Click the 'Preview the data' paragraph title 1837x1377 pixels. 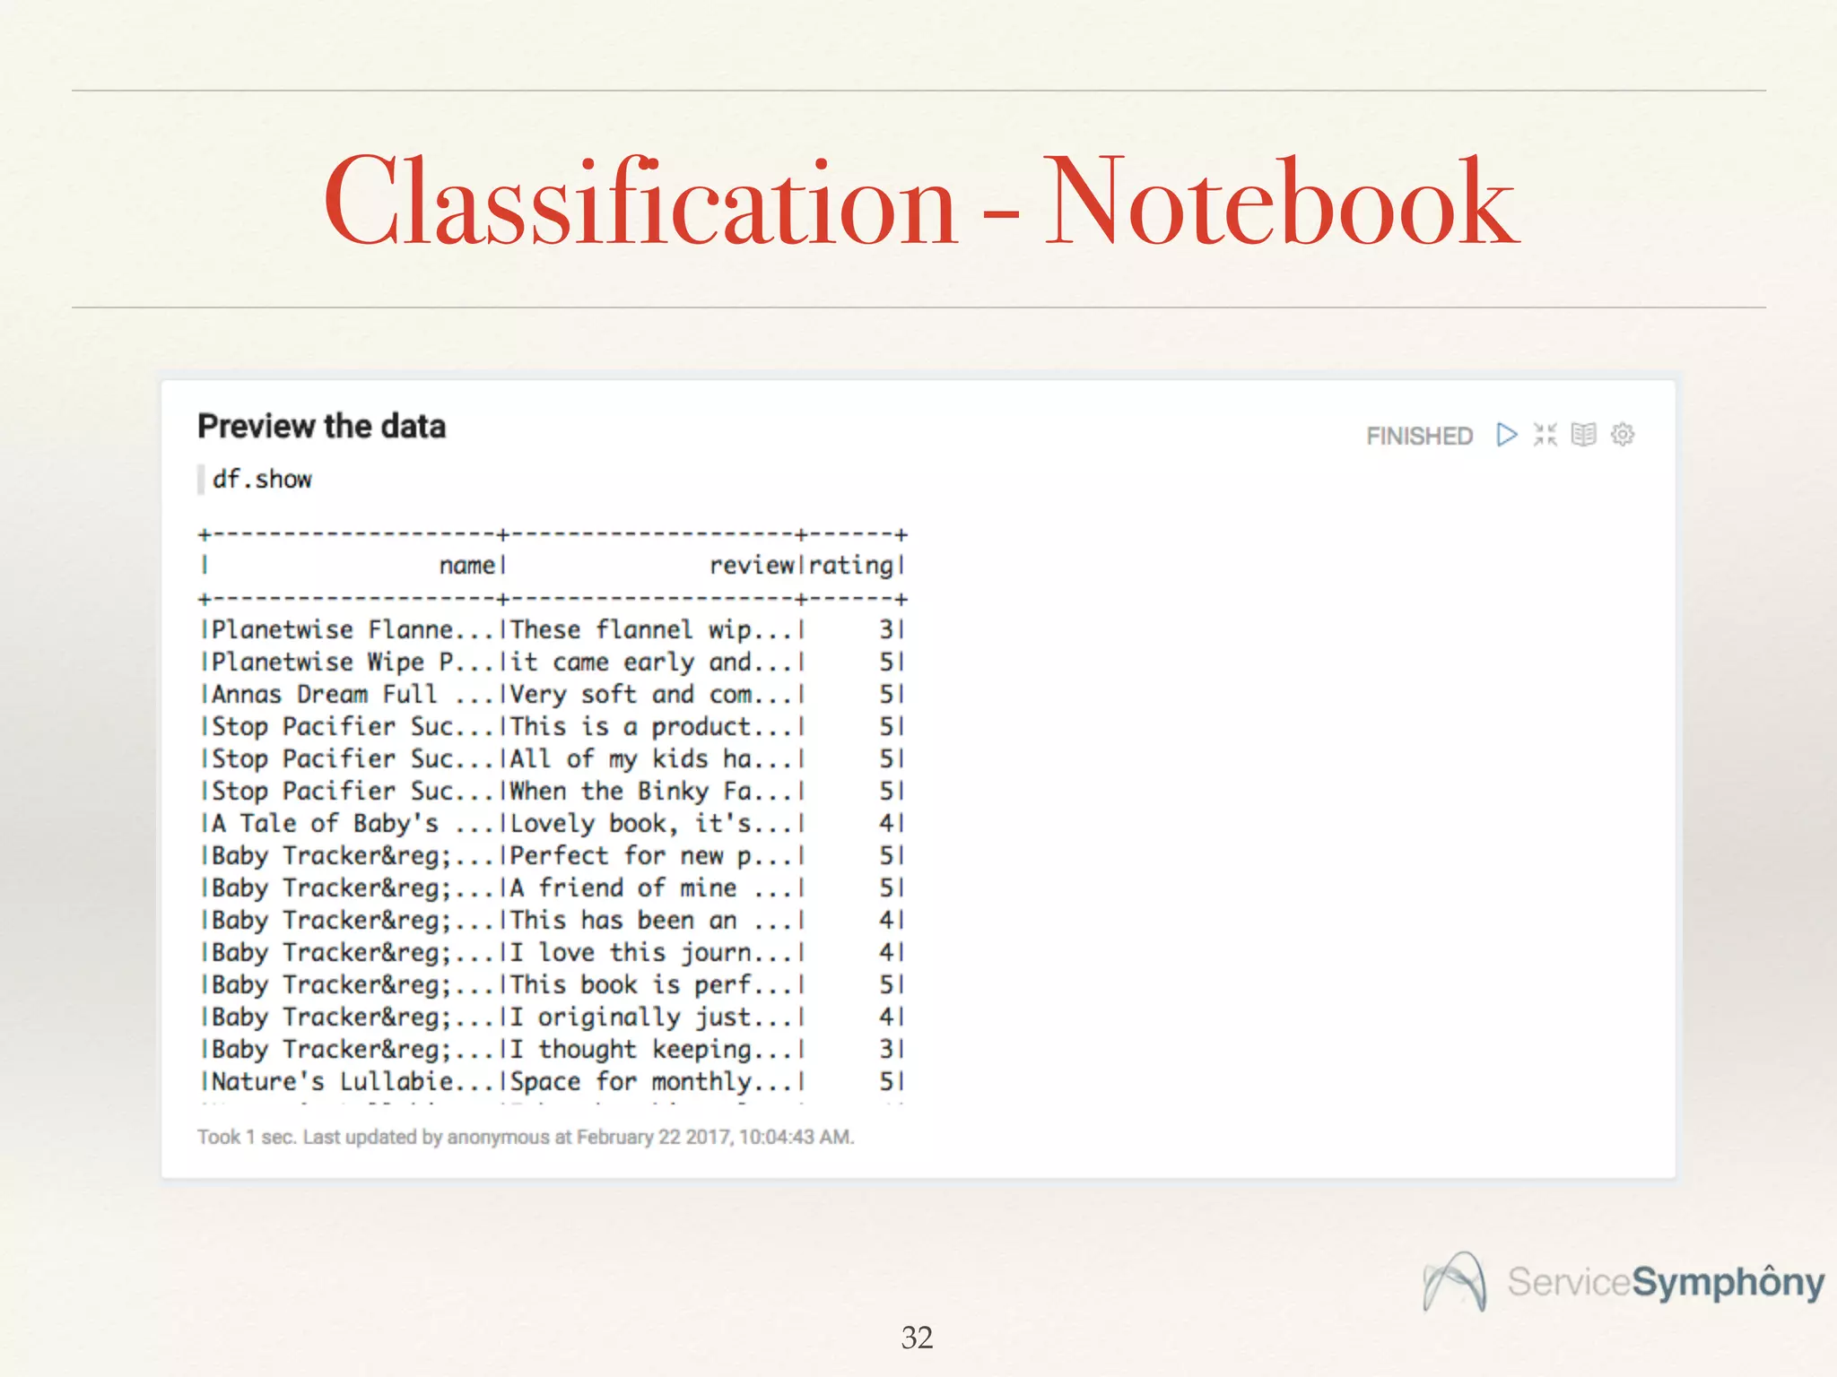[321, 426]
